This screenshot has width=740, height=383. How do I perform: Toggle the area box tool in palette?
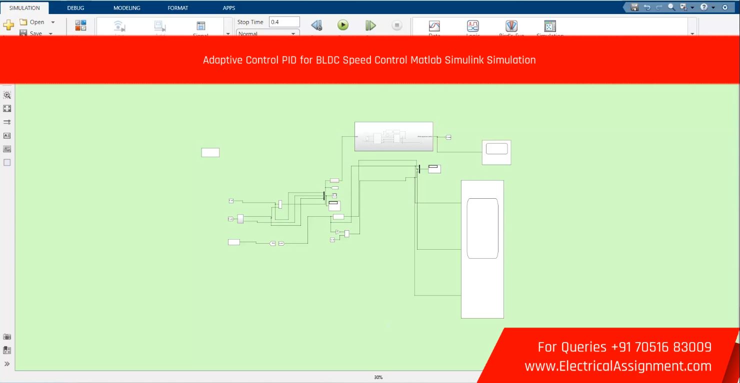[7, 162]
